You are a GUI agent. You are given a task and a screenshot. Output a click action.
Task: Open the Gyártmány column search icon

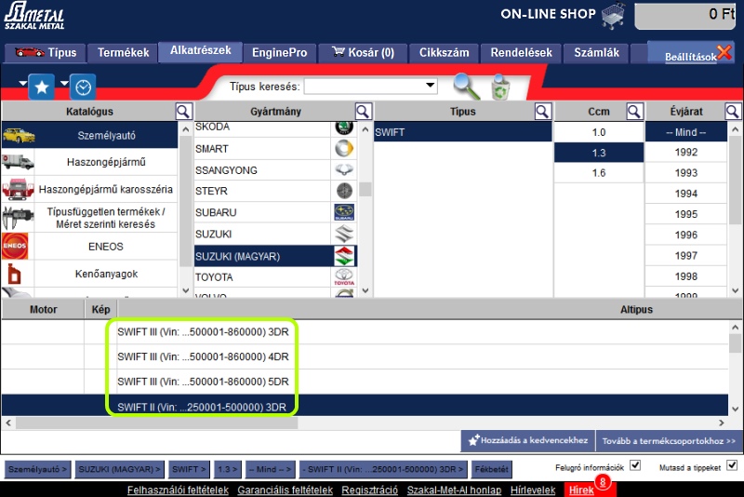(363, 112)
